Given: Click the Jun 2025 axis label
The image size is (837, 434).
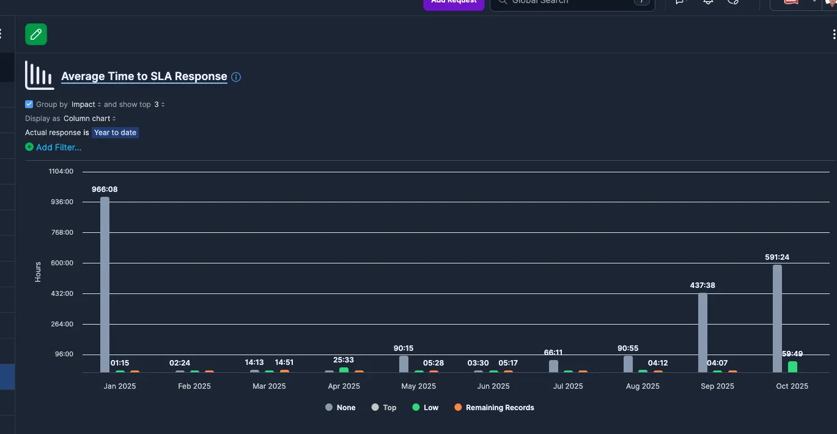Looking at the screenshot, I should pos(493,386).
